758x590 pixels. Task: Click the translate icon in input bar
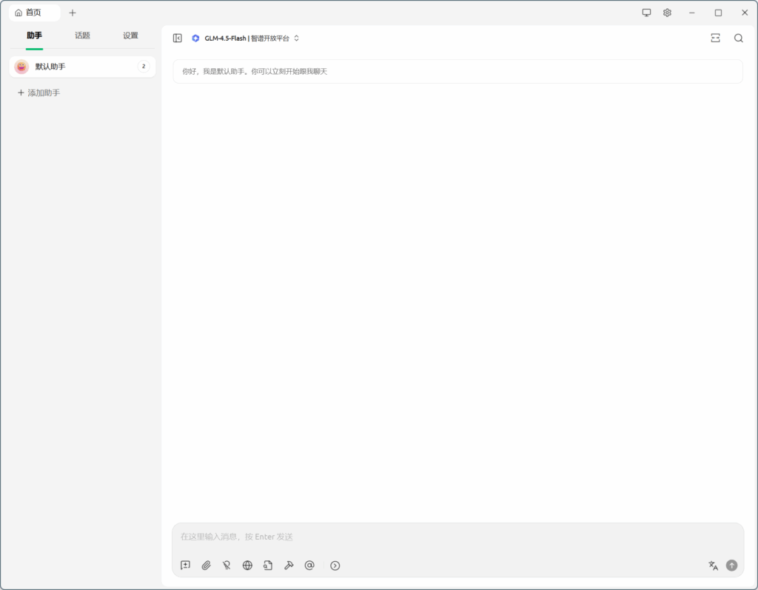[713, 566]
